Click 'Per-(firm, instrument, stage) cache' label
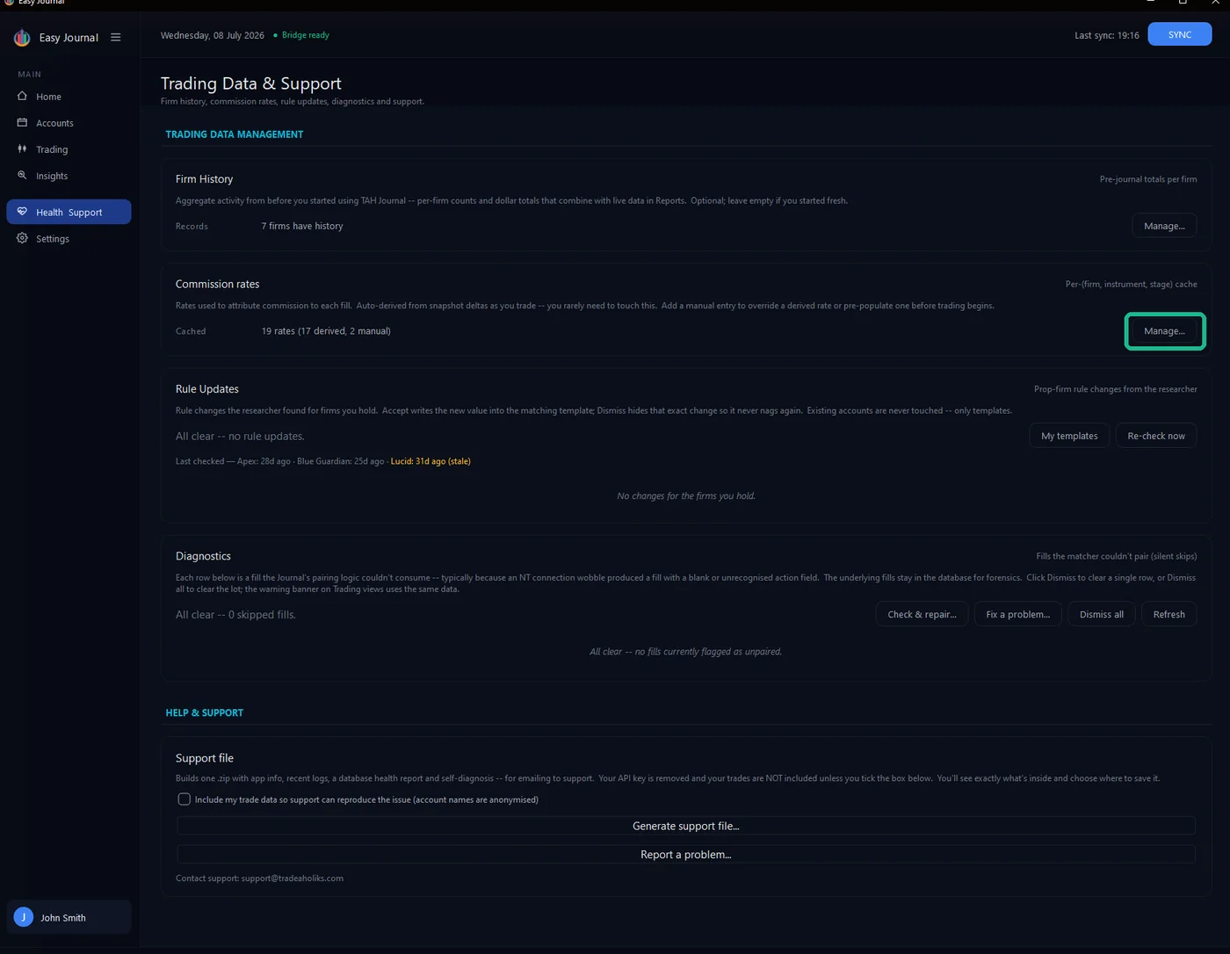This screenshot has width=1230, height=954. click(x=1132, y=285)
